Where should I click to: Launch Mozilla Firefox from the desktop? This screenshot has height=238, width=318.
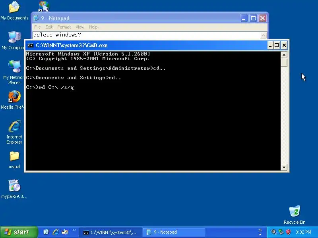click(14, 100)
